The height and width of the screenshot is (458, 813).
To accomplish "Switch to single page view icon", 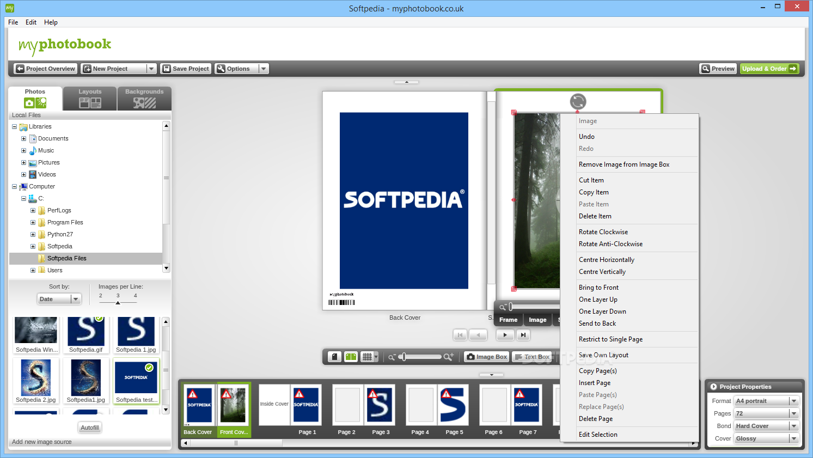I will (x=335, y=357).
